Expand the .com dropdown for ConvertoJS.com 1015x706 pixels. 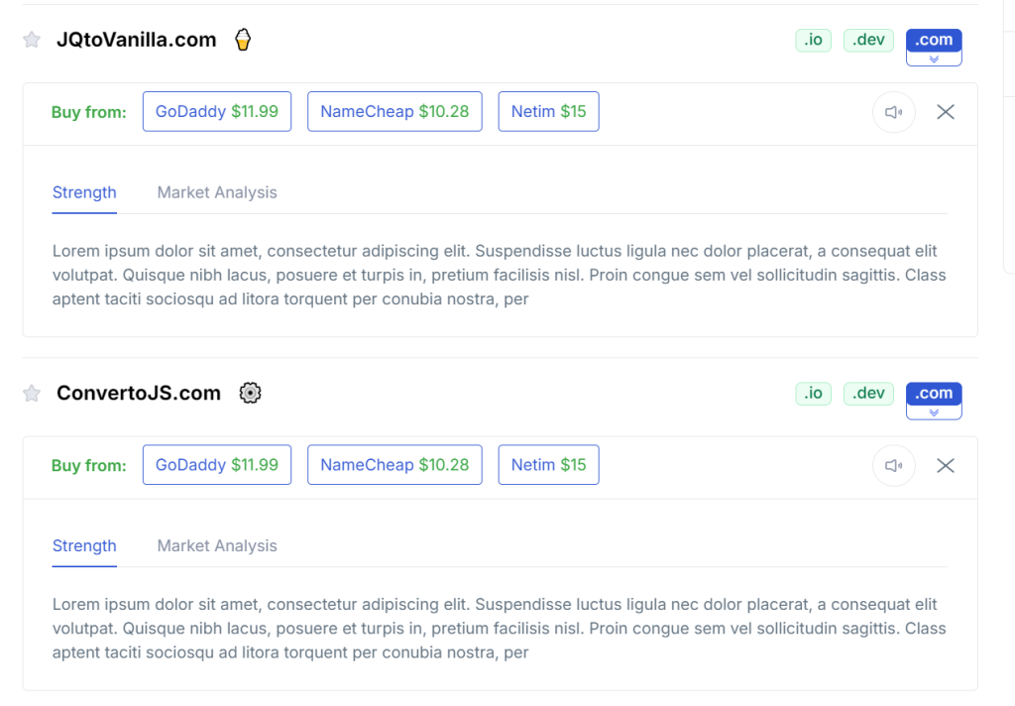click(933, 411)
